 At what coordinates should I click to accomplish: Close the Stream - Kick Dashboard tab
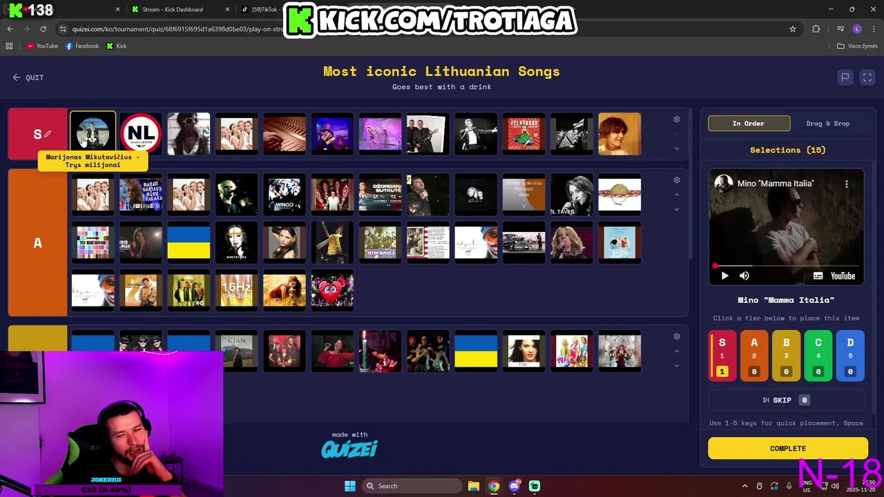click(x=228, y=10)
